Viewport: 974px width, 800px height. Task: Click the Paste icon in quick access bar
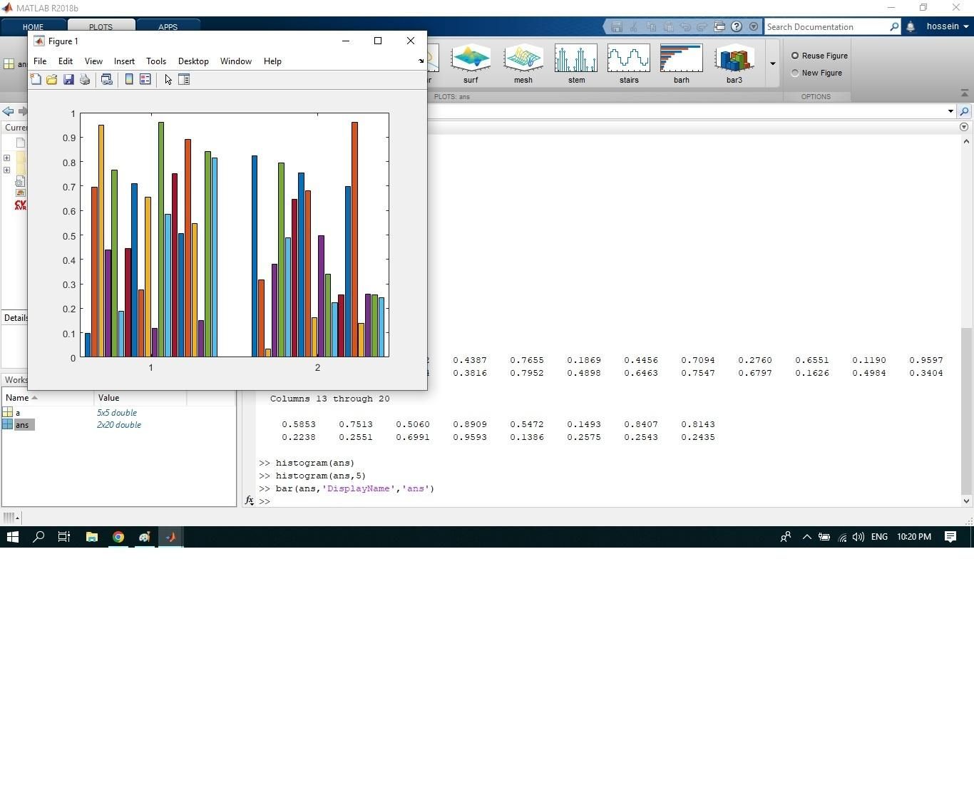(668, 26)
